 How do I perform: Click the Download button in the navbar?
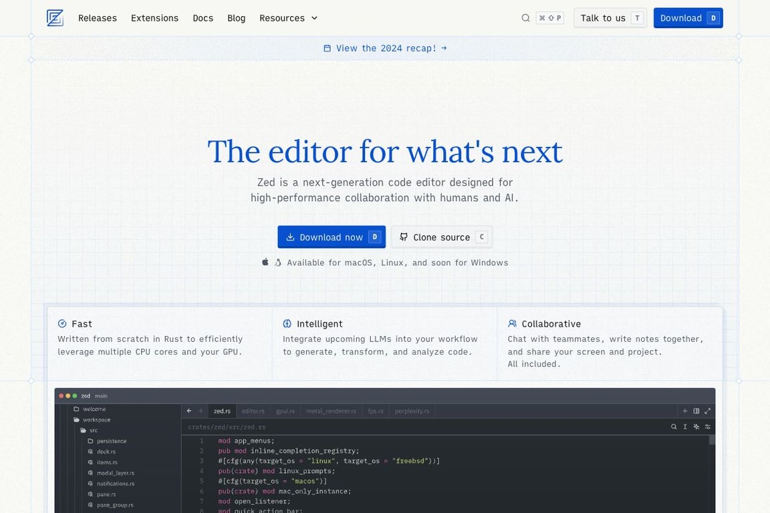(688, 18)
